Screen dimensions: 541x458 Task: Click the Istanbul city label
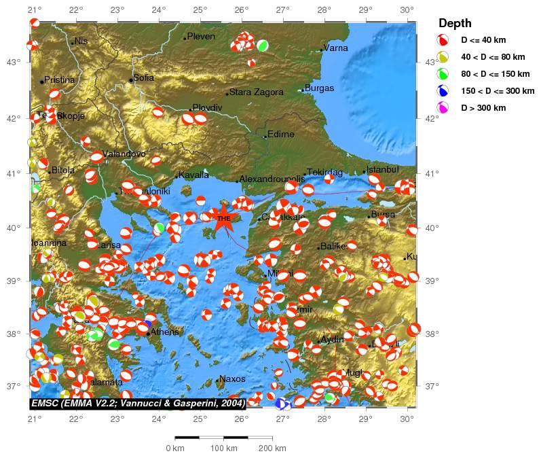pyautogui.click(x=383, y=169)
